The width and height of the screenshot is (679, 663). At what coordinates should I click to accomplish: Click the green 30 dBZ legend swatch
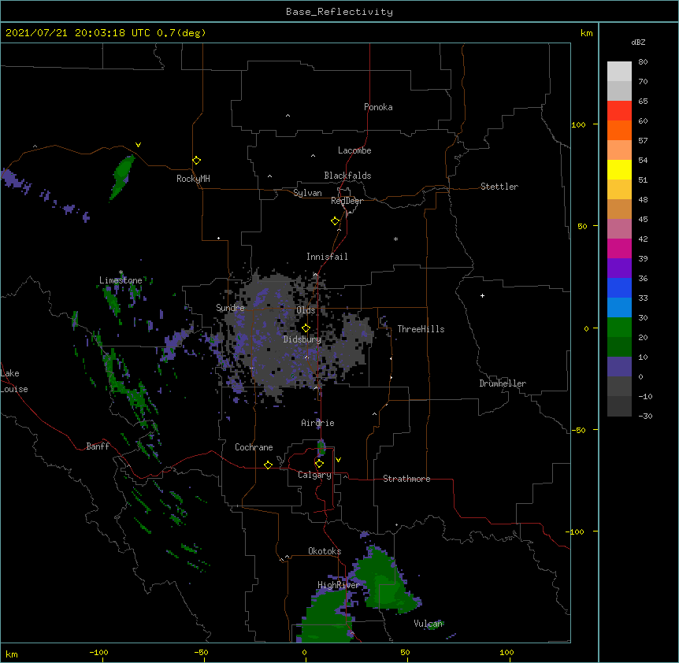pos(619,328)
